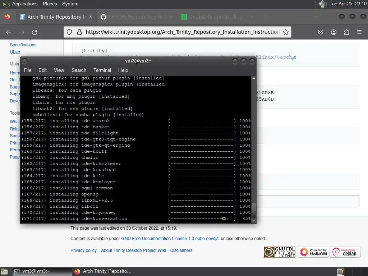This screenshot has width=368, height=276.
Task: Click the workspace switcher icon bottom right
Action: (340, 272)
